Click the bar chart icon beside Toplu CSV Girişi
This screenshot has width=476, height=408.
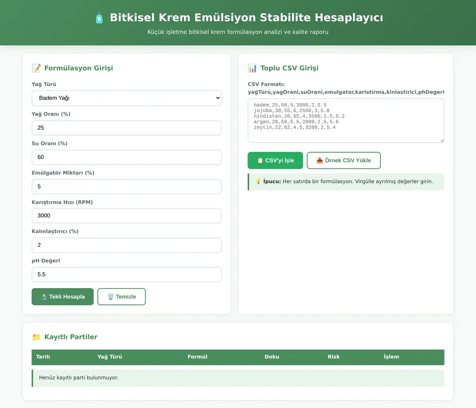point(252,68)
